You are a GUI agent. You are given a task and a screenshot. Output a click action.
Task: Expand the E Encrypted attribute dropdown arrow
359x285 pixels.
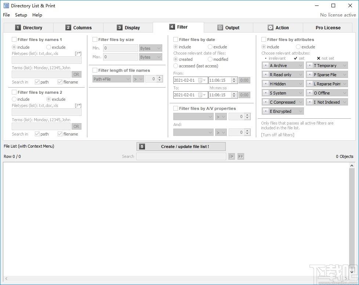click(301, 111)
